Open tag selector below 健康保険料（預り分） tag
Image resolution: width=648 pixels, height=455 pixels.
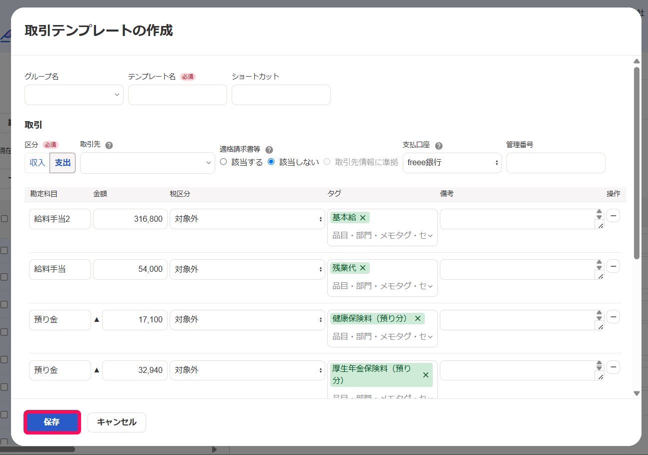click(382, 336)
